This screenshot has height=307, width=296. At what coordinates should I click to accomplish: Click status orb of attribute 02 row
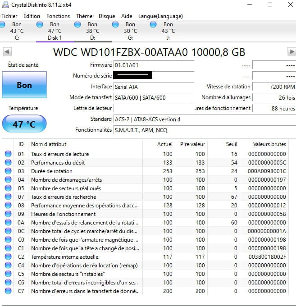pyautogui.click(x=8, y=162)
